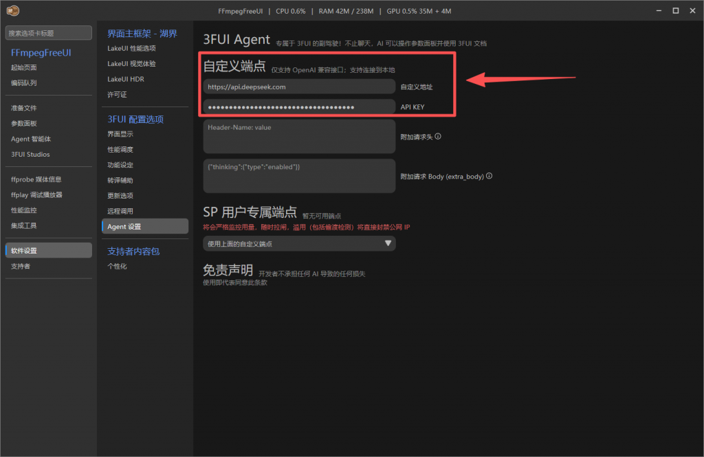The height and width of the screenshot is (457, 704).
Task: Open Agent 智能体 page
Action: pyautogui.click(x=31, y=139)
